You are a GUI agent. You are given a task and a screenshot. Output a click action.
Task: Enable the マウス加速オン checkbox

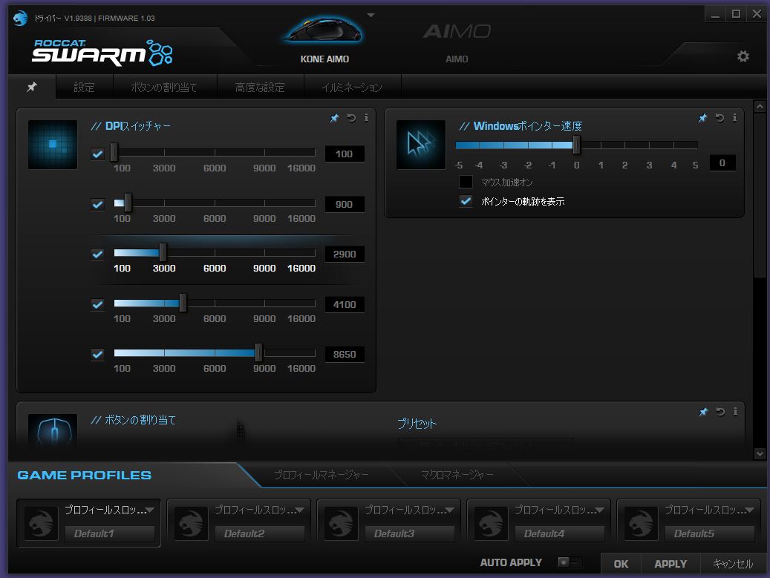pyautogui.click(x=466, y=182)
